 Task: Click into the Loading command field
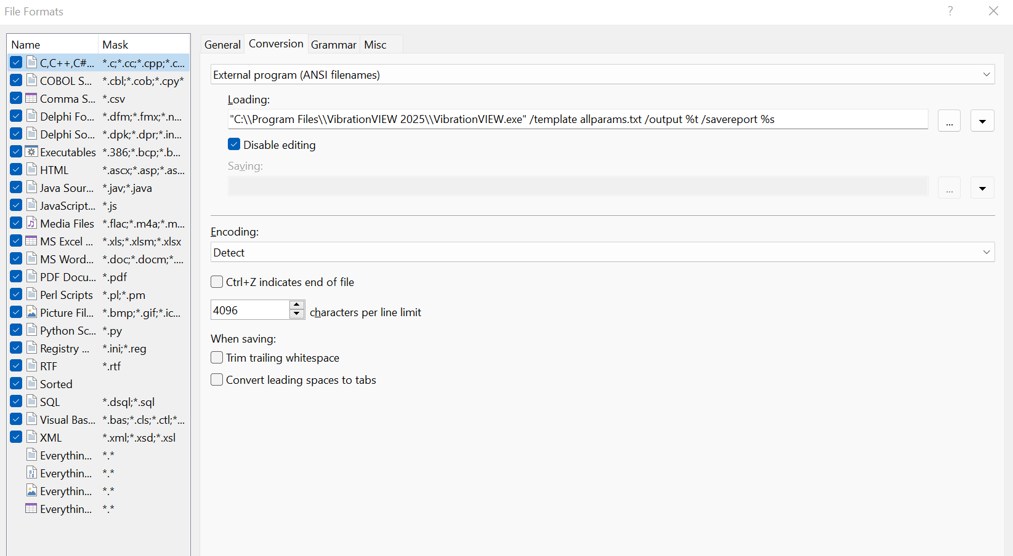tap(577, 119)
